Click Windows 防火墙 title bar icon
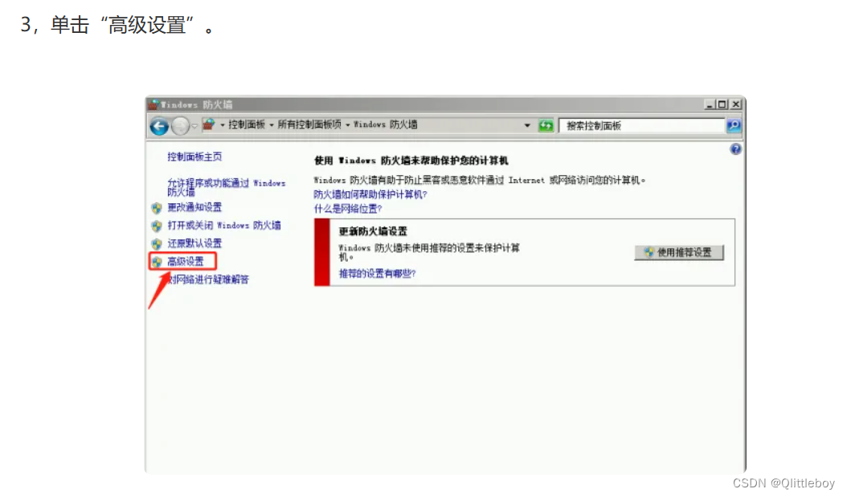This screenshot has width=847, height=497. pos(154,104)
